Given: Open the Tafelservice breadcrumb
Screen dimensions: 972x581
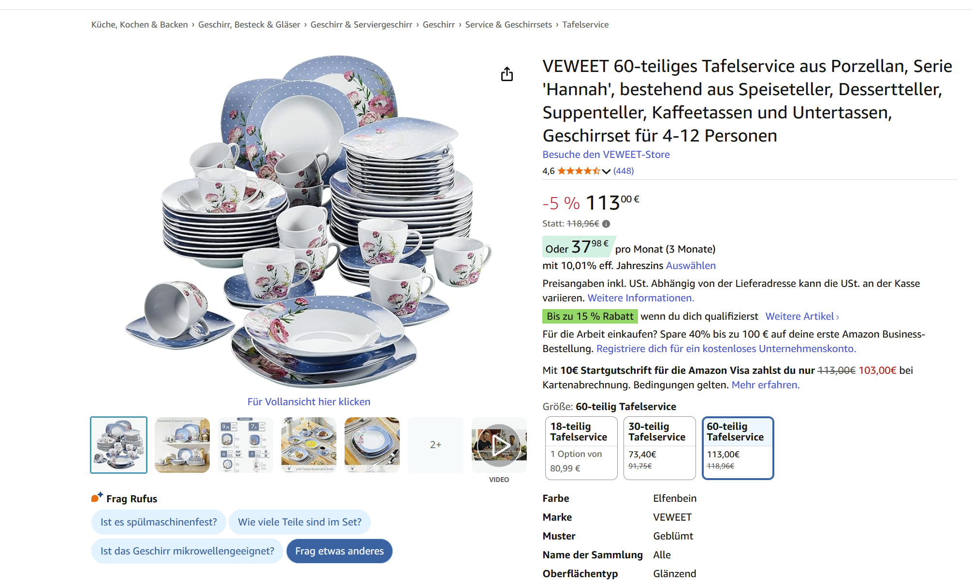Looking at the screenshot, I should pyautogui.click(x=585, y=25).
